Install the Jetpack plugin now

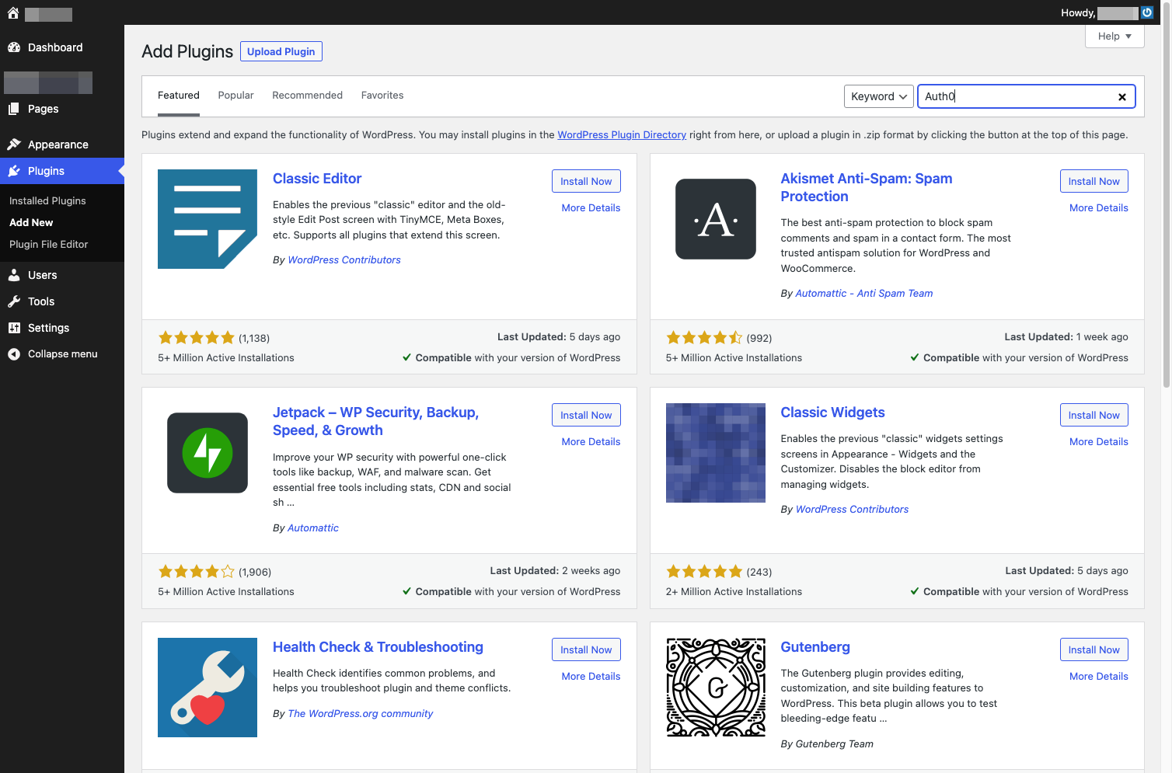click(x=586, y=415)
